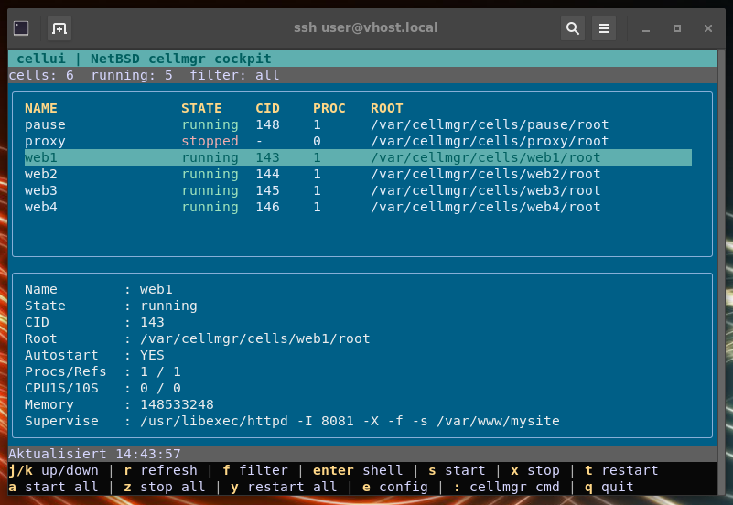The width and height of the screenshot is (733, 505).
Task: Click the Supervise command line text
Action: (x=349, y=421)
